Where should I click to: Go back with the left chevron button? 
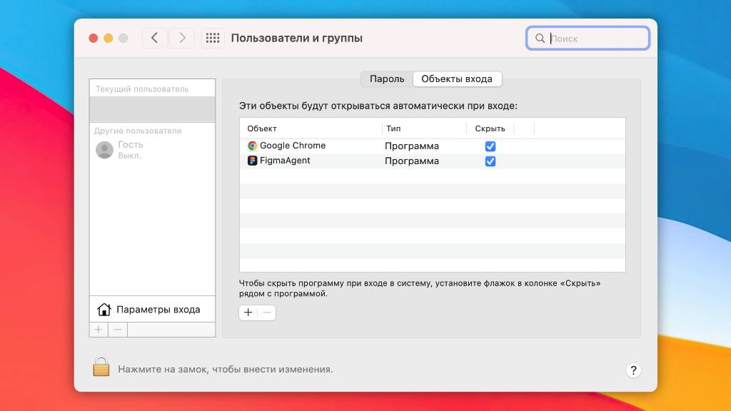click(155, 39)
